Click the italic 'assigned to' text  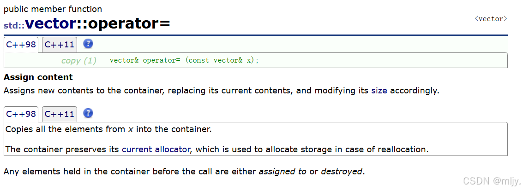tap(283, 172)
